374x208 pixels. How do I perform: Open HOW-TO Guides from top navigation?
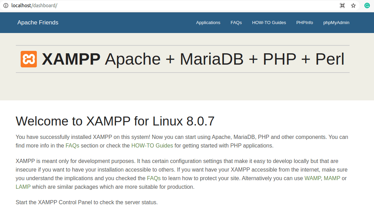(269, 23)
